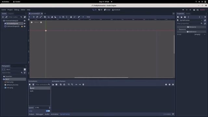Open the skeleton bone options icon
The height and width of the screenshot is (117, 208).
pyautogui.click(x=79, y=17)
